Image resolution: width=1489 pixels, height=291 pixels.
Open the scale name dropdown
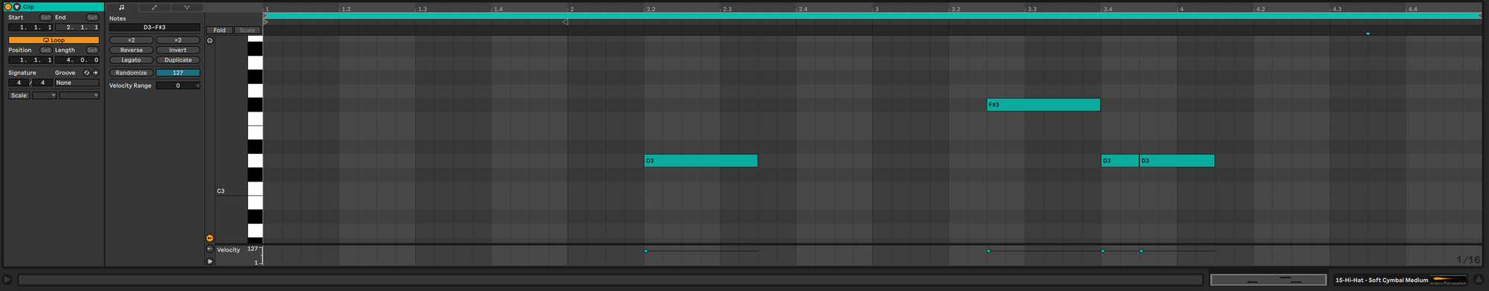79,95
